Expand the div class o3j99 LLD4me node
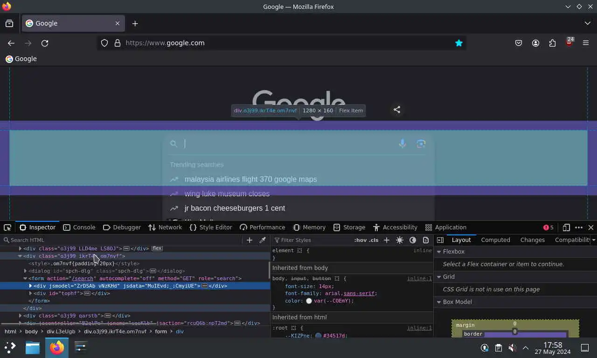597x358 pixels. tap(20, 248)
